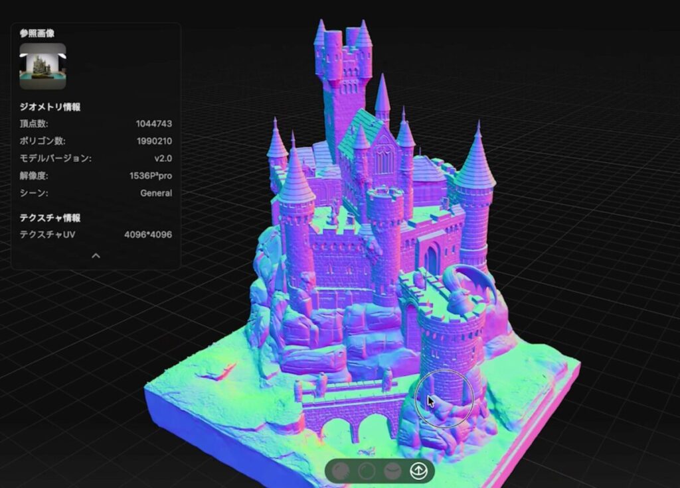The height and width of the screenshot is (488, 680).
Task: Select the solid shaded sphere view icon
Action: [x=341, y=471]
